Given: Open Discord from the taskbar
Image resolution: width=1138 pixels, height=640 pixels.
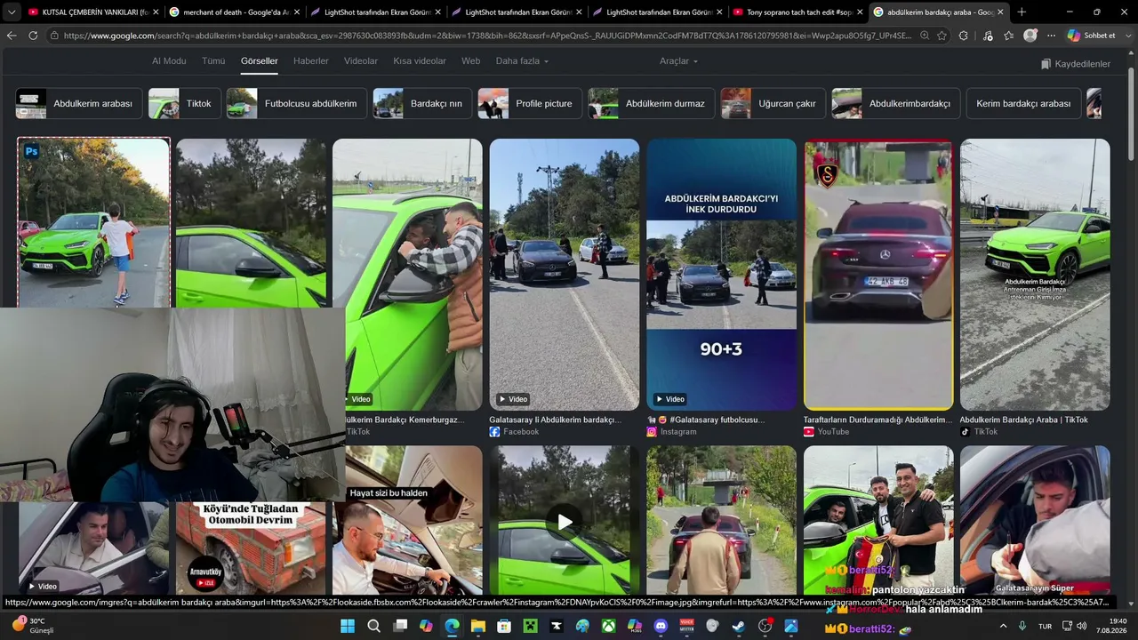Looking at the screenshot, I should click(661, 626).
